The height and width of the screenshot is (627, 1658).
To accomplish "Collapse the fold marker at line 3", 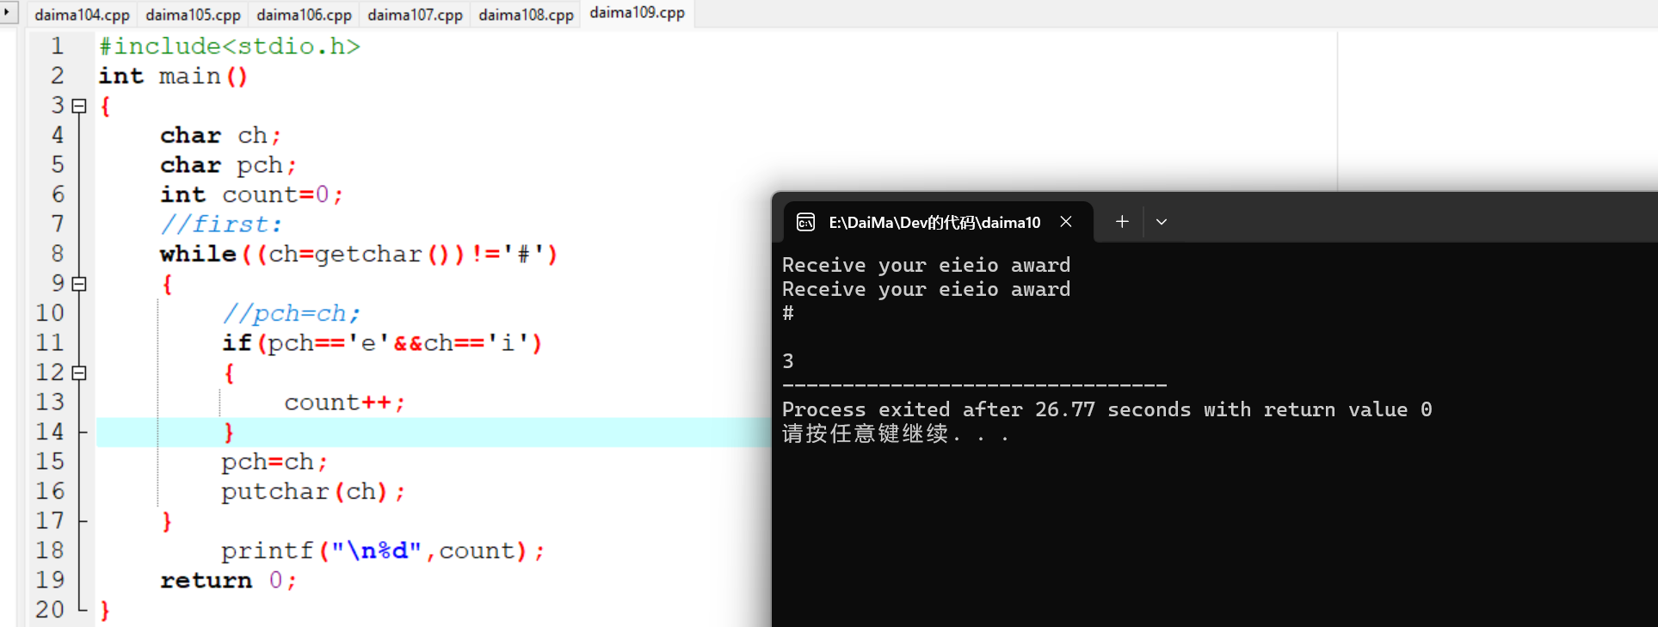I will [79, 106].
